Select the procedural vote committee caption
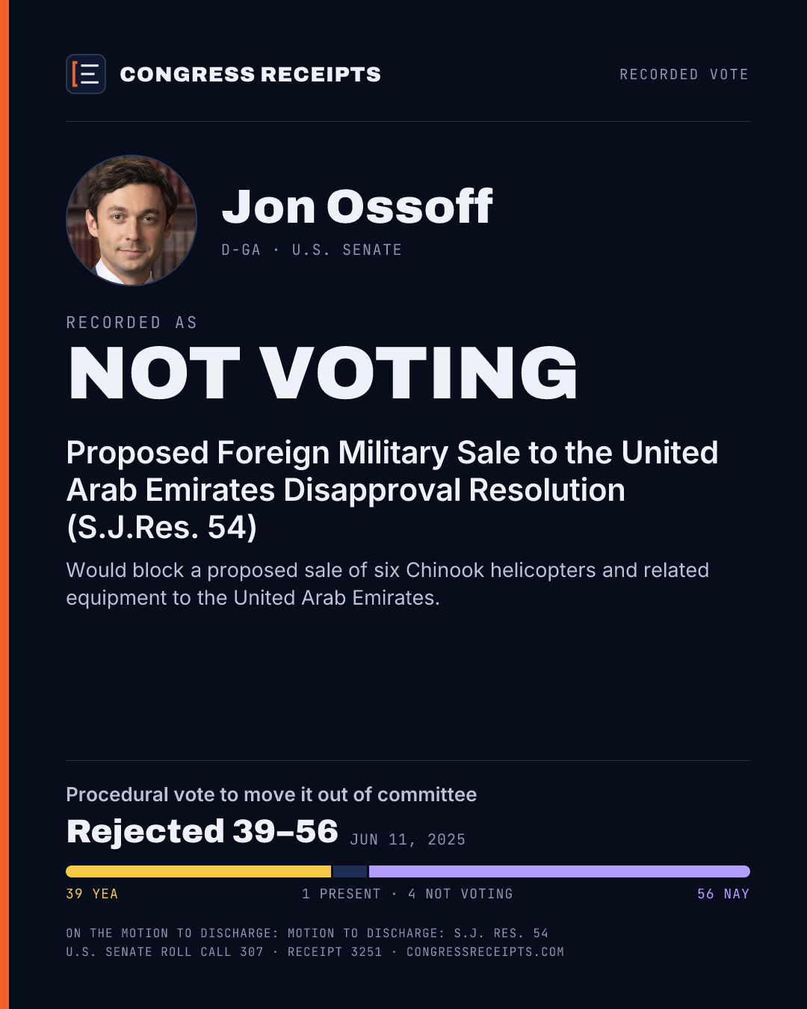The width and height of the screenshot is (807, 1009). (x=271, y=794)
